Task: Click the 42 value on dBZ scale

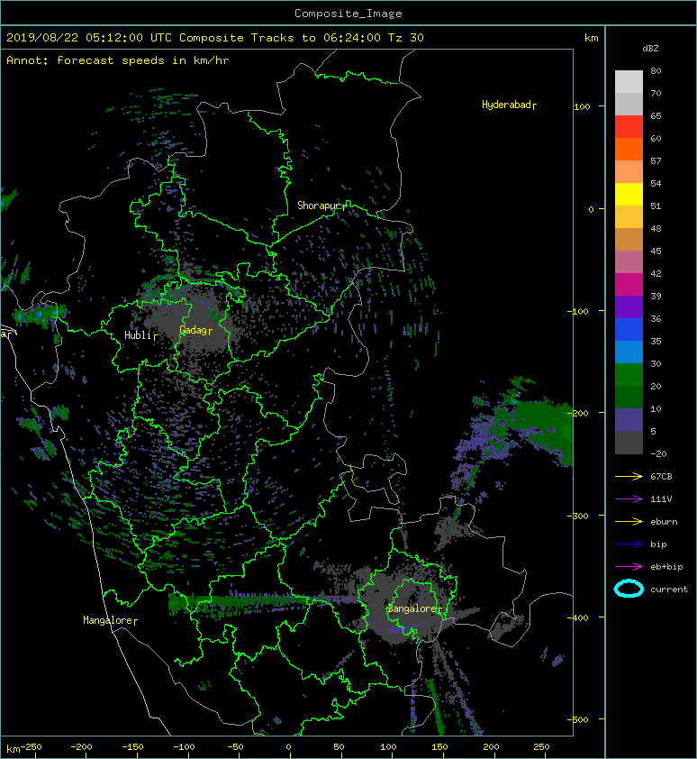Action: coord(656,273)
